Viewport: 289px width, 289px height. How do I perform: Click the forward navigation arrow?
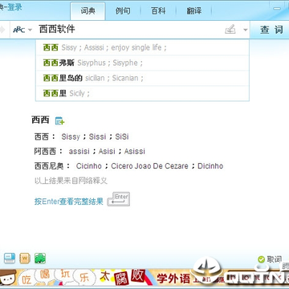pyautogui.click(x=2, y=30)
